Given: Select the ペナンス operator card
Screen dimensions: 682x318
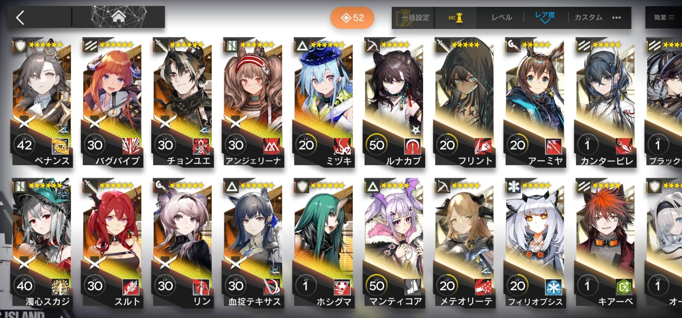Looking at the screenshot, I should point(42,102).
